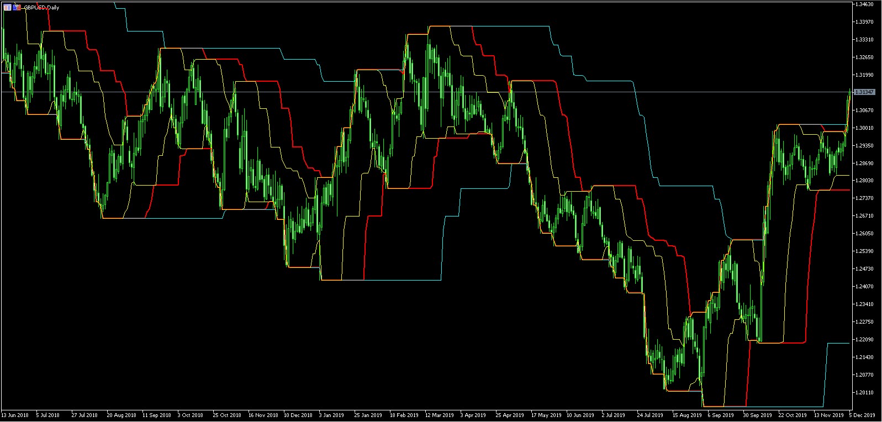
Task: Click the 10 Jun 2019 date label
Action: click(x=580, y=415)
